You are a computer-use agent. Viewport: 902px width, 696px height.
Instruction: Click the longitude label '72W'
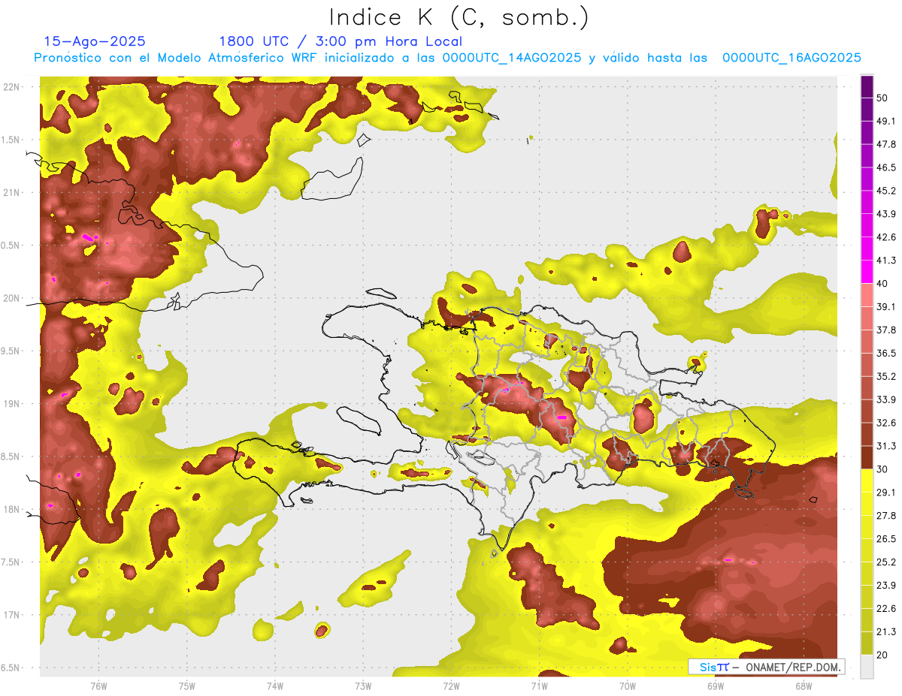tap(451, 686)
